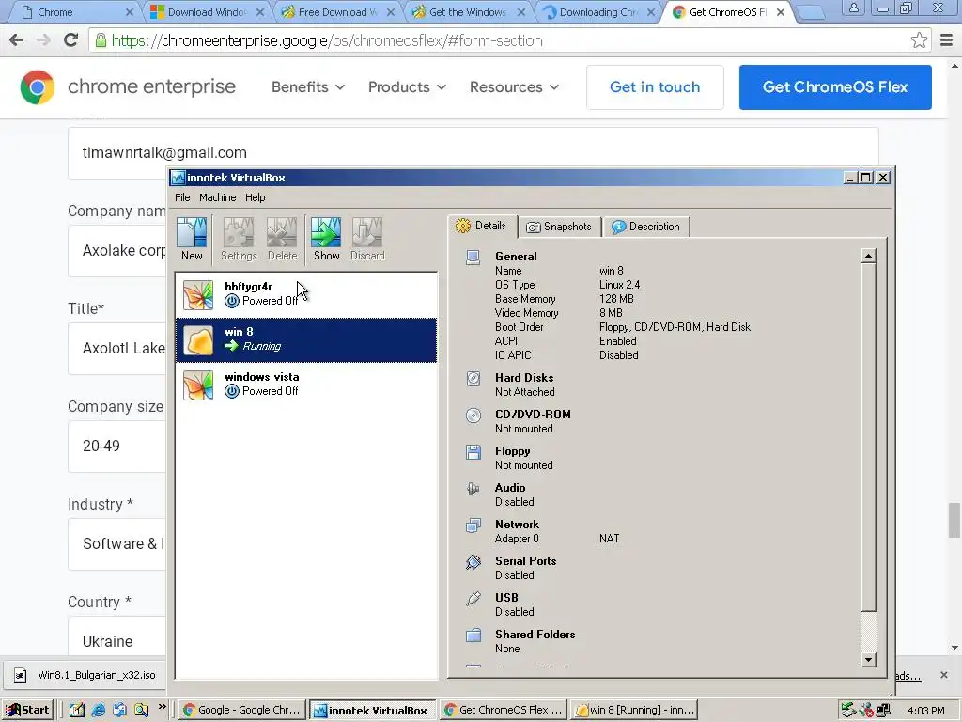Image resolution: width=962 pixels, height=722 pixels.
Task: Switch to the Downloading Chrome browser tab
Action: tap(598, 12)
